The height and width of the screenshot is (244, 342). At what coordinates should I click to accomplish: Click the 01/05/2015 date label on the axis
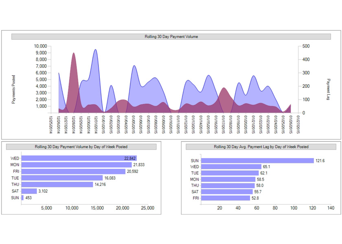point(134,124)
